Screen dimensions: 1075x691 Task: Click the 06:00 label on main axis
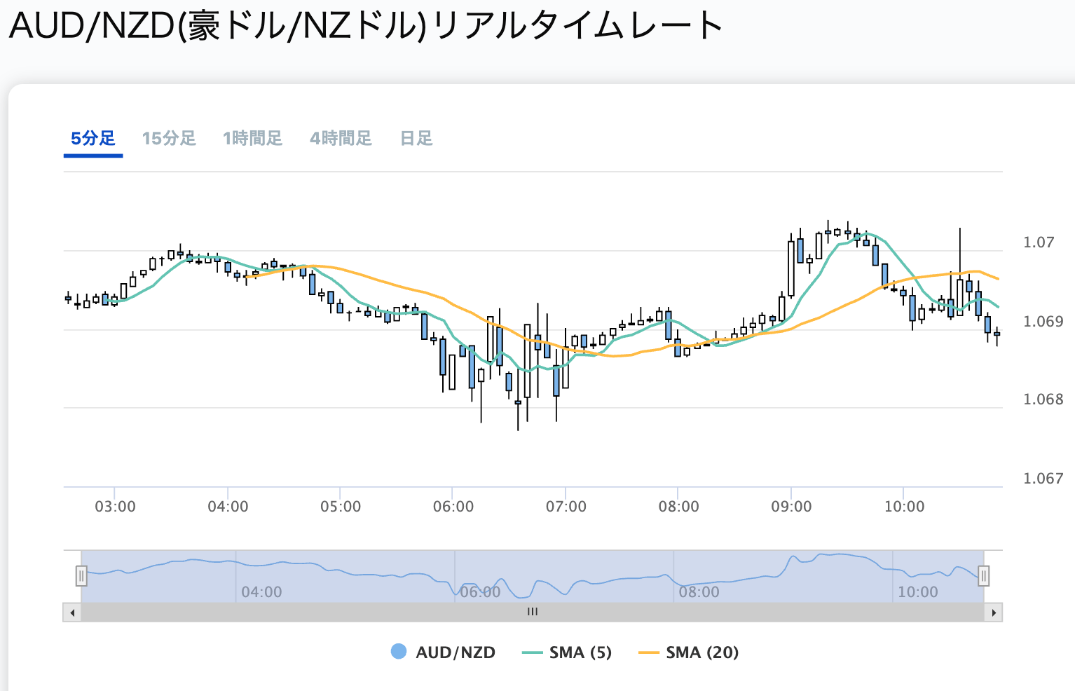tap(453, 507)
